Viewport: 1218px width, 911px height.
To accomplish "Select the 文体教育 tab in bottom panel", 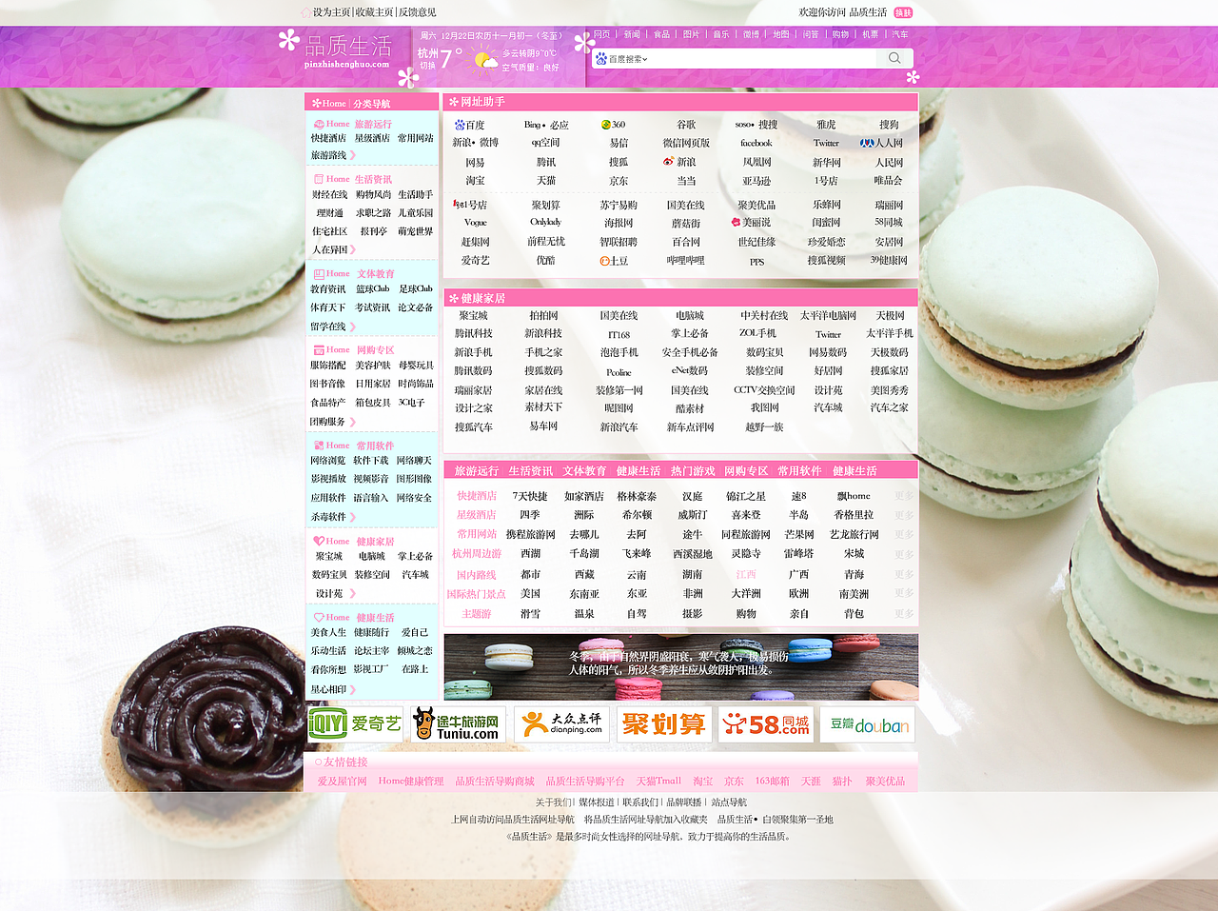I will [x=584, y=470].
